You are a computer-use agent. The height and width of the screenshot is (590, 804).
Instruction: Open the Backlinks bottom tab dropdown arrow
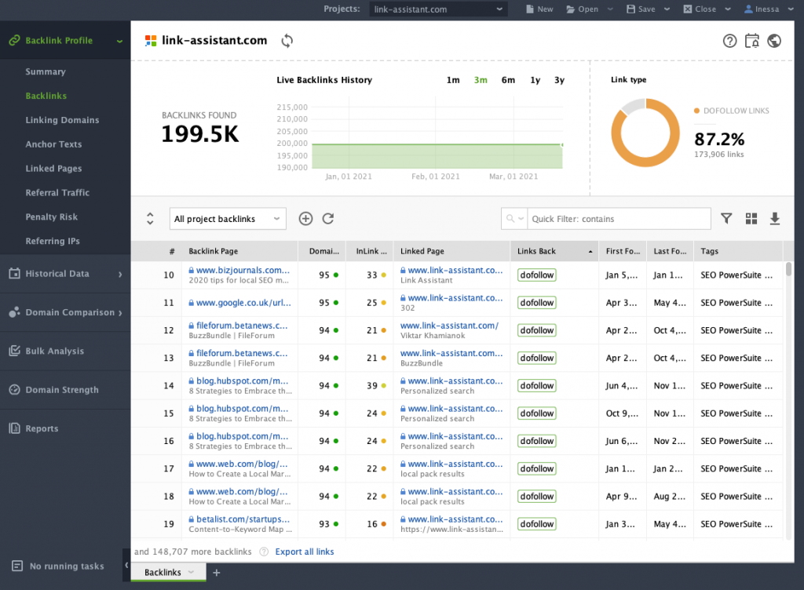pyautogui.click(x=192, y=572)
